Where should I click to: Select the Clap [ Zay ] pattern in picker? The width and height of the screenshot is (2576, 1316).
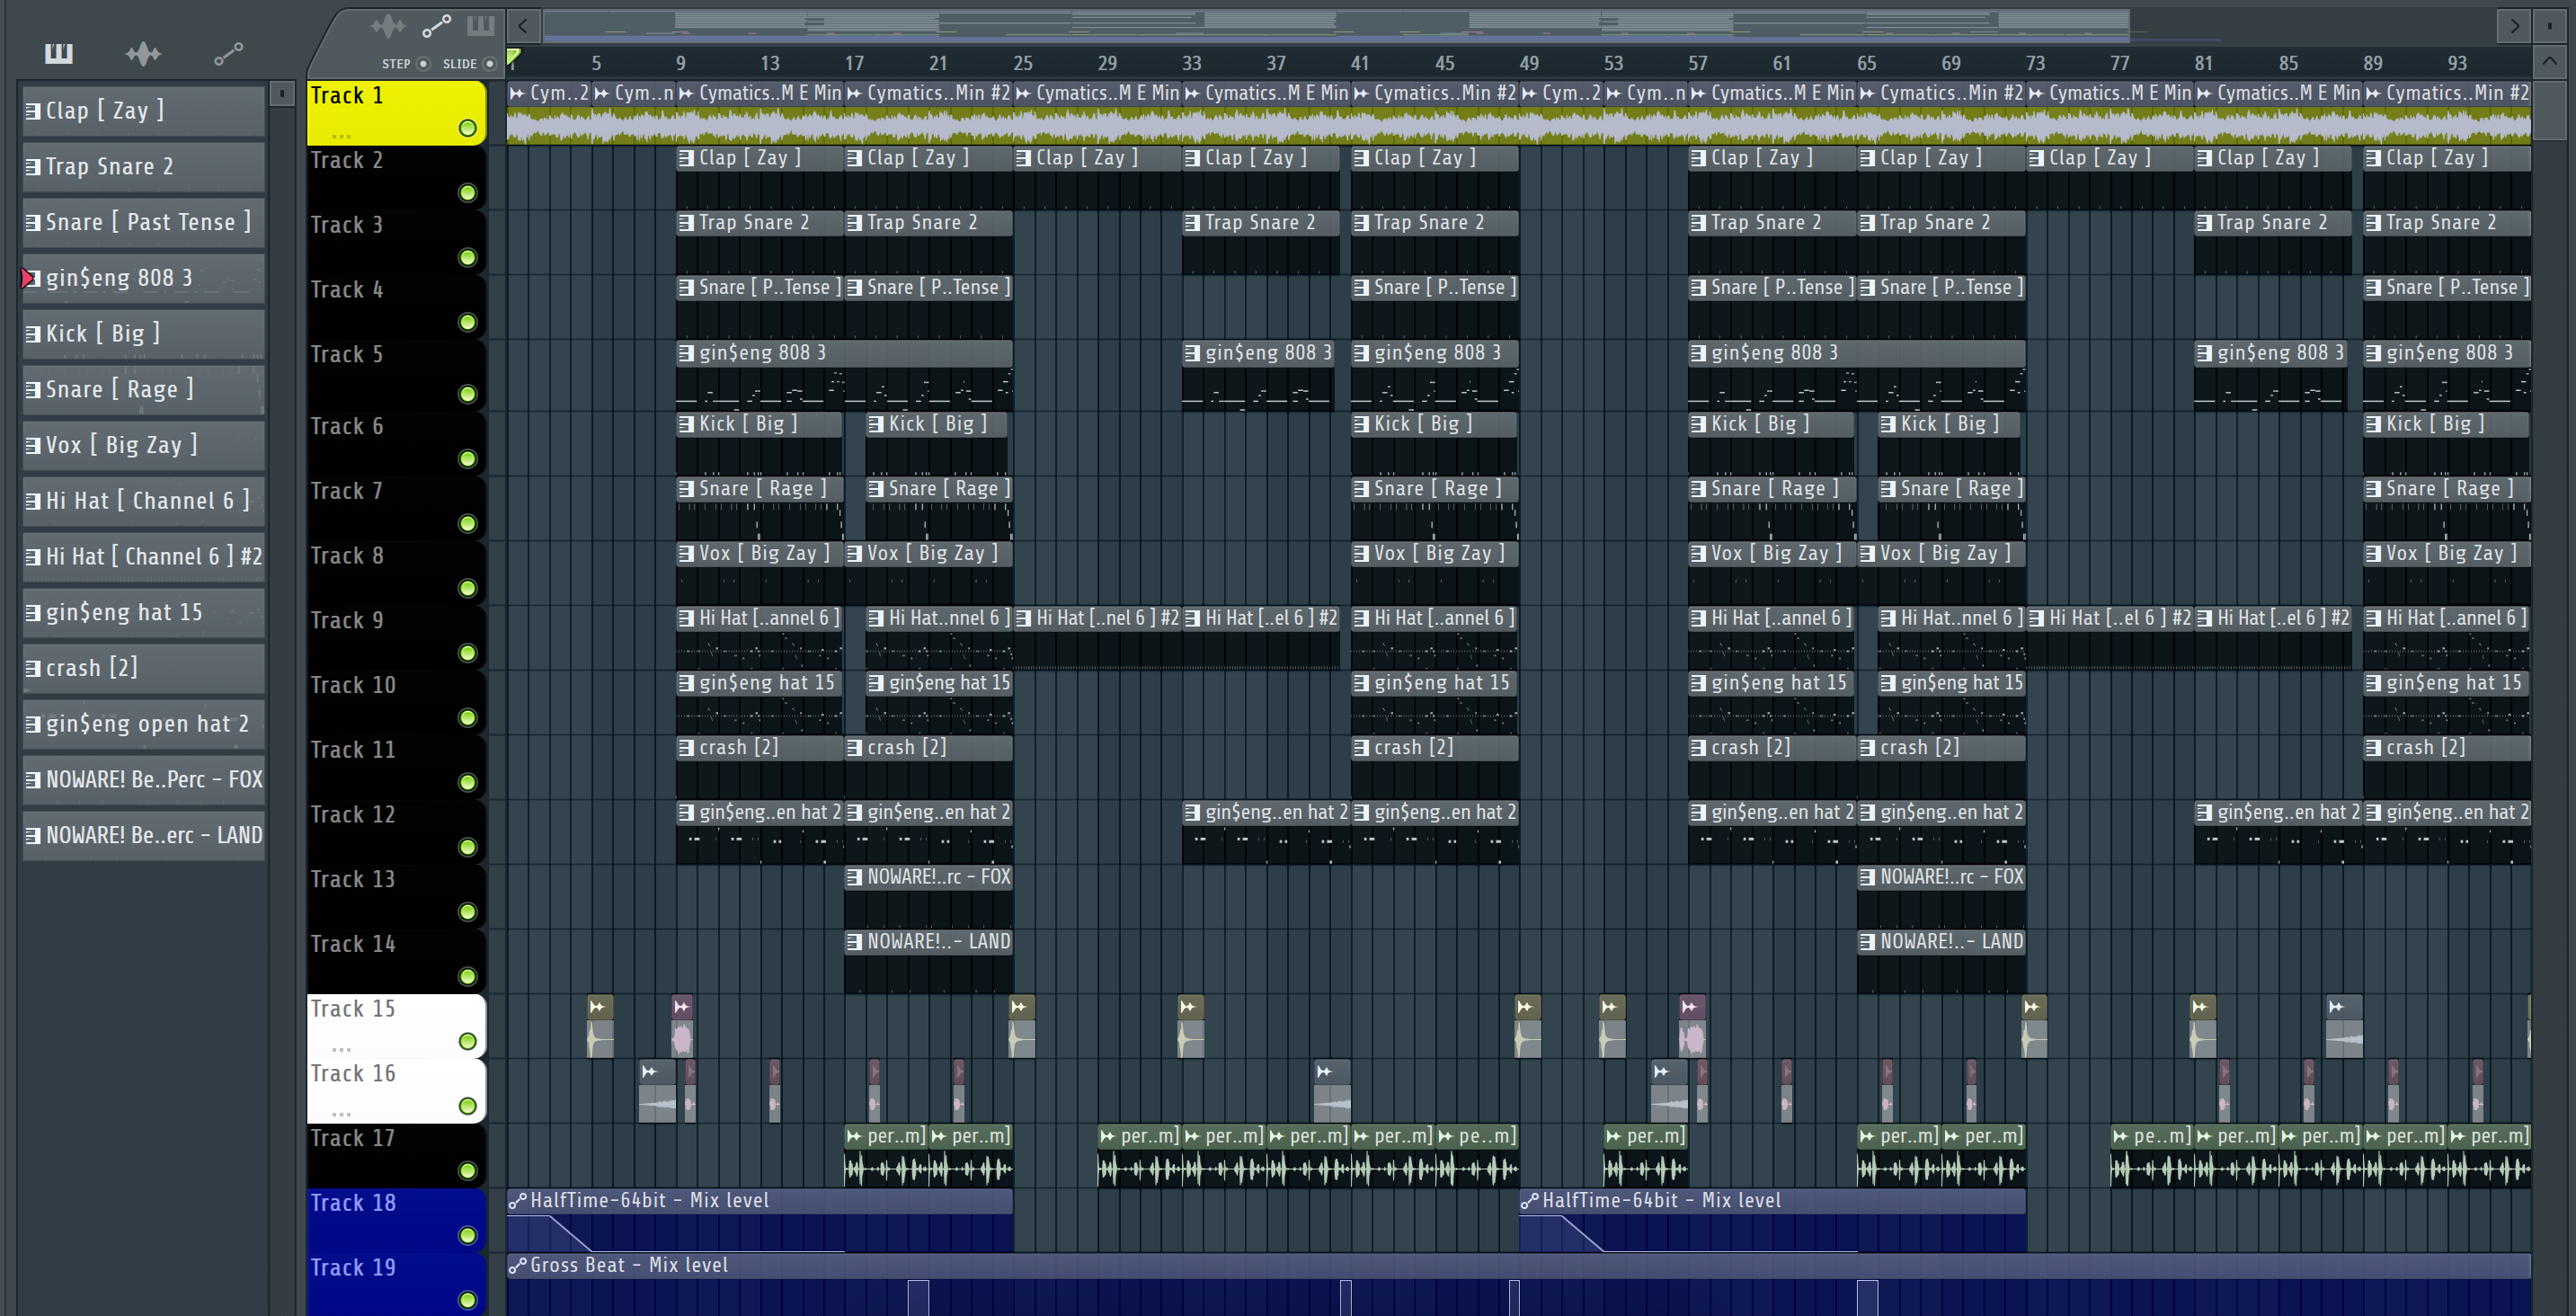[x=143, y=111]
